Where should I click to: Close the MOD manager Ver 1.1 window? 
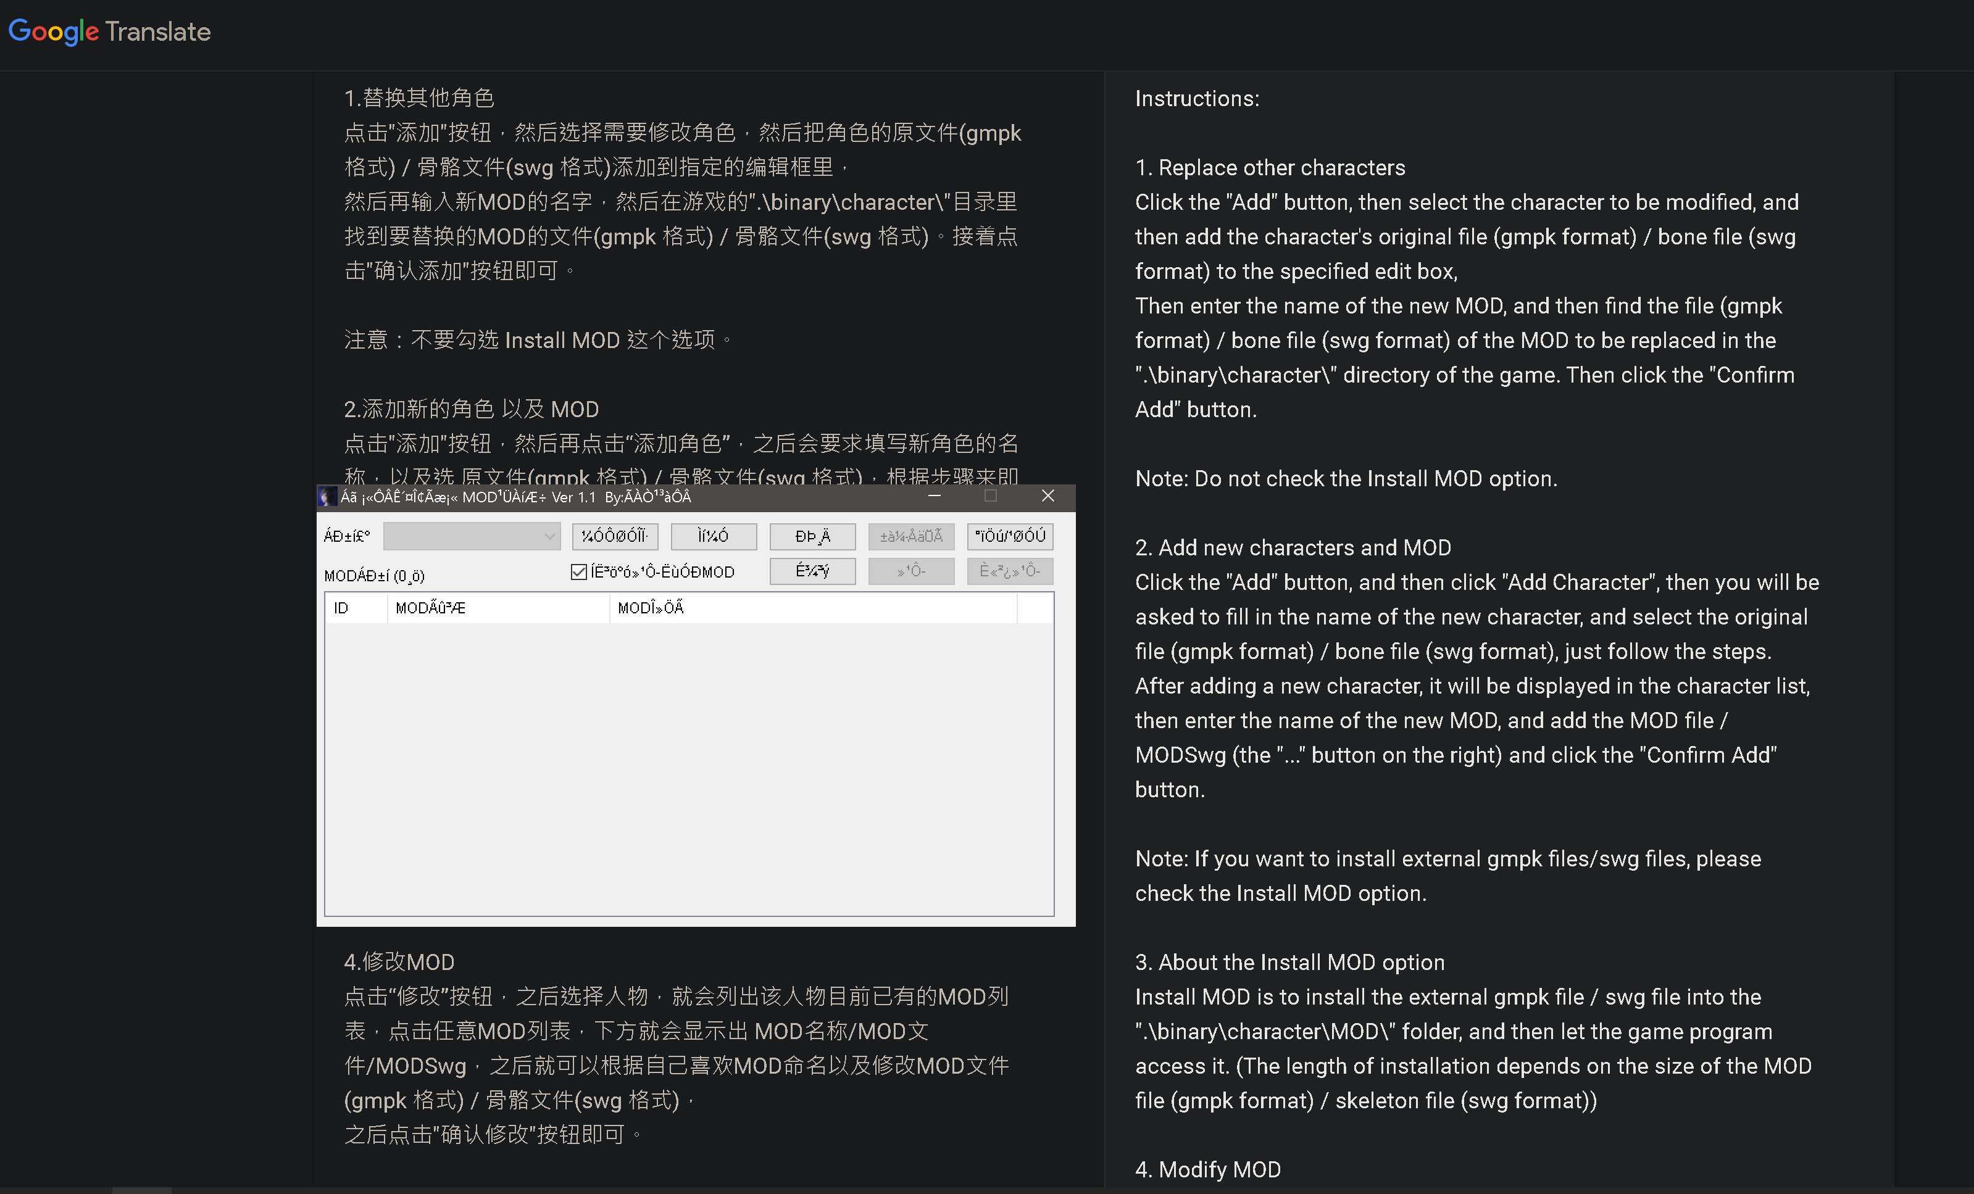tap(1047, 497)
